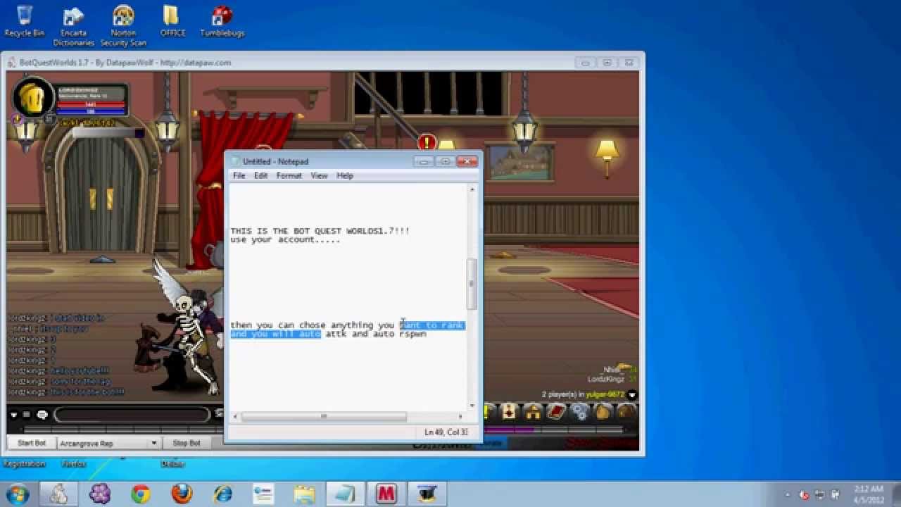
Task: Click the inventory bag icon in game bar
Action: pos(603,413)
